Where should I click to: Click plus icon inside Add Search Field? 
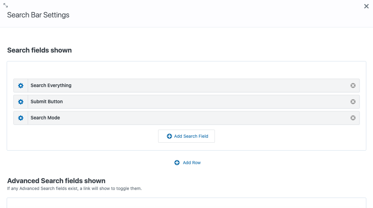(169, 136)
